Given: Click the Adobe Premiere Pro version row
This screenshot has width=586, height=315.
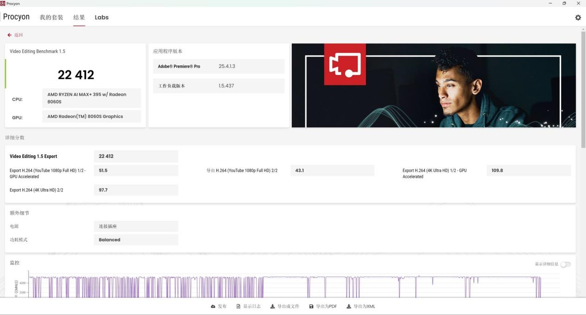Looking at the screenshot, I should point(219,66).
